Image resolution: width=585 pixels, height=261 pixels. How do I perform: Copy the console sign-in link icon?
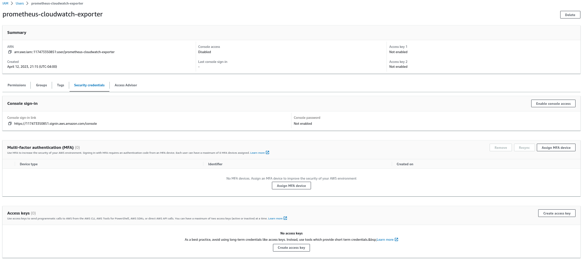10,124
